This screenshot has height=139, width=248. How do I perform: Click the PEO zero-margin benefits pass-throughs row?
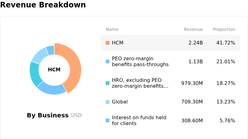click(x=170, y=61)
